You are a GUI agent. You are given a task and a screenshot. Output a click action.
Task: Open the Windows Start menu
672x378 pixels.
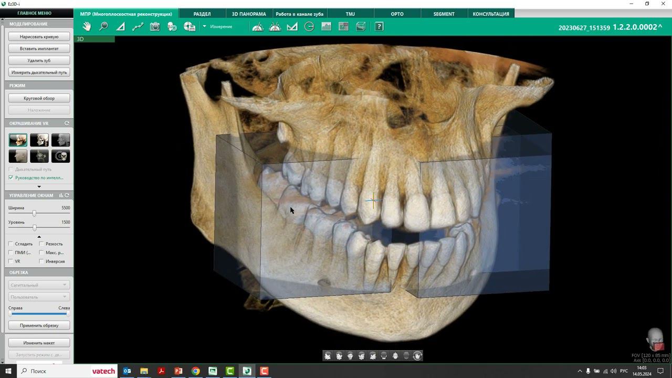8,371
